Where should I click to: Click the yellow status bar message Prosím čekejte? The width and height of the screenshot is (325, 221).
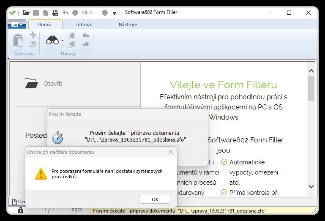coord(180,211)
